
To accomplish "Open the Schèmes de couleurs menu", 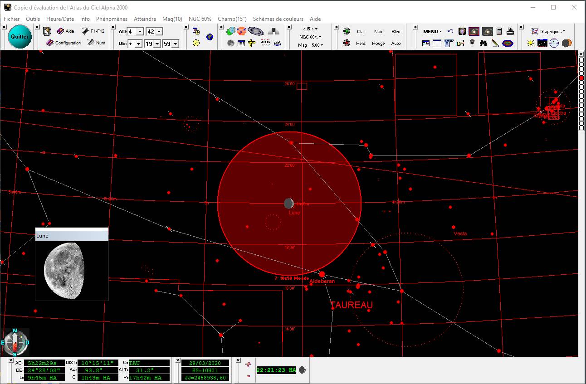I will click(x=278, y=19).
